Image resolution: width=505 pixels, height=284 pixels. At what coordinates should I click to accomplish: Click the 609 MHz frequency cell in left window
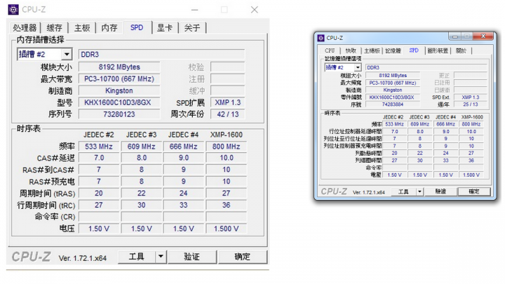click(142, 147)
